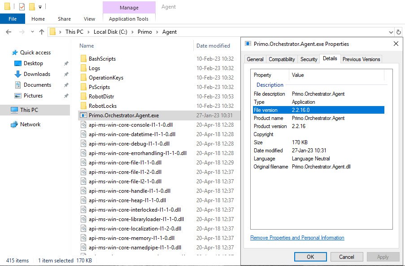Switch to the Share ribbon tab
405x266 pixels.
(64, 19)
